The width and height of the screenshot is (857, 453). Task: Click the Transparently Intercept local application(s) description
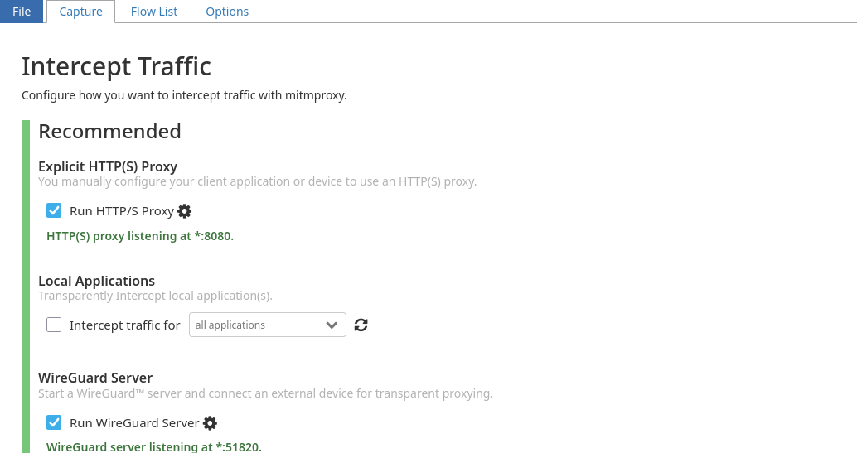[155, 296]
